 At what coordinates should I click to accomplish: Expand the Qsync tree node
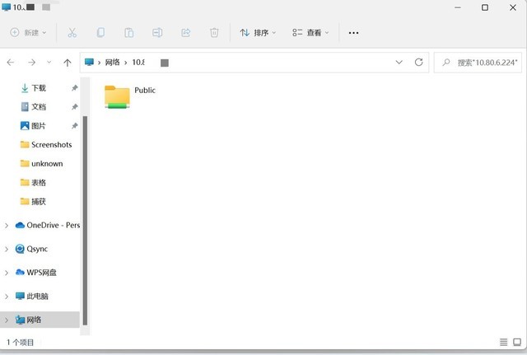point(7,249)
